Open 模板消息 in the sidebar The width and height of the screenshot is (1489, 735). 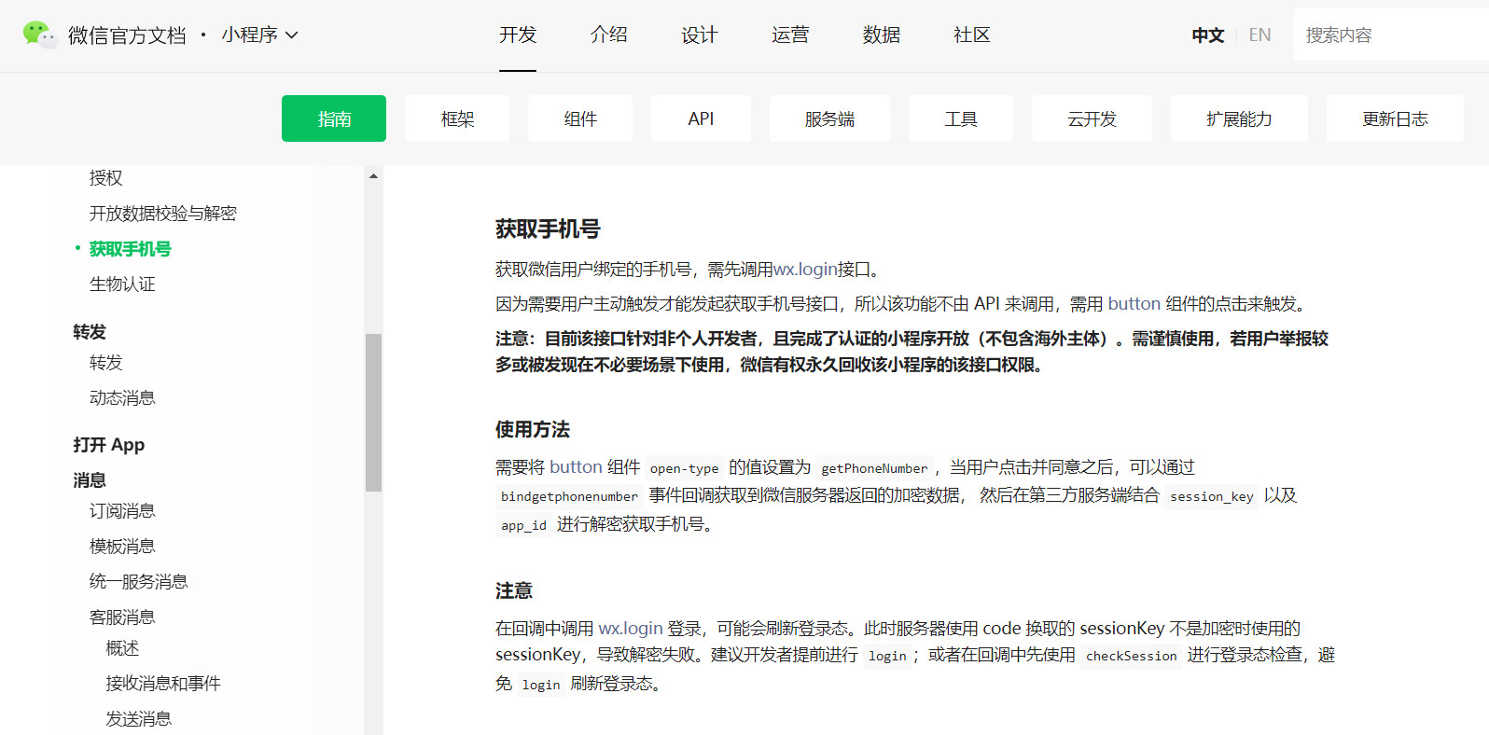(122, 547)
